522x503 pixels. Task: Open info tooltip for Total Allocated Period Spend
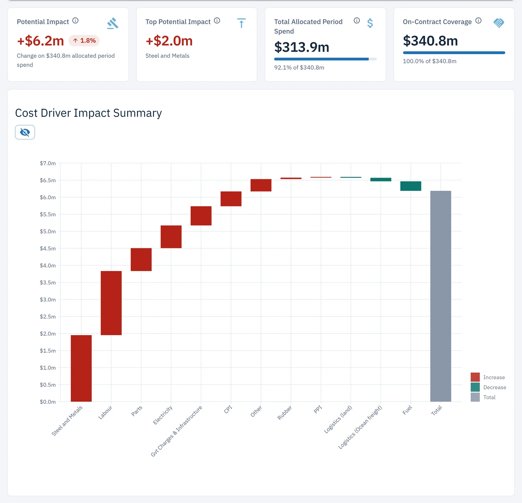[x=357, y=21]
